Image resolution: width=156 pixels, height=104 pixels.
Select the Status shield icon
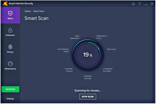coord(10,13)
